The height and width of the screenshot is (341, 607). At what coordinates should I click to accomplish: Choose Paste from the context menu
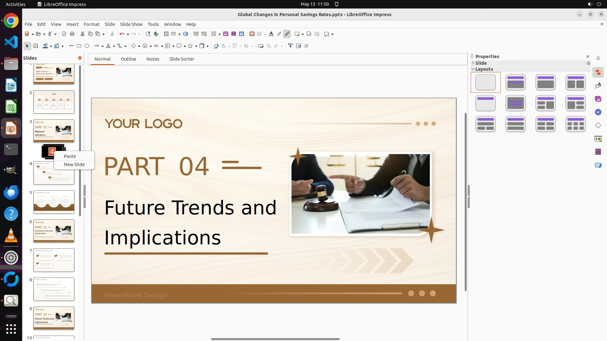70,156
